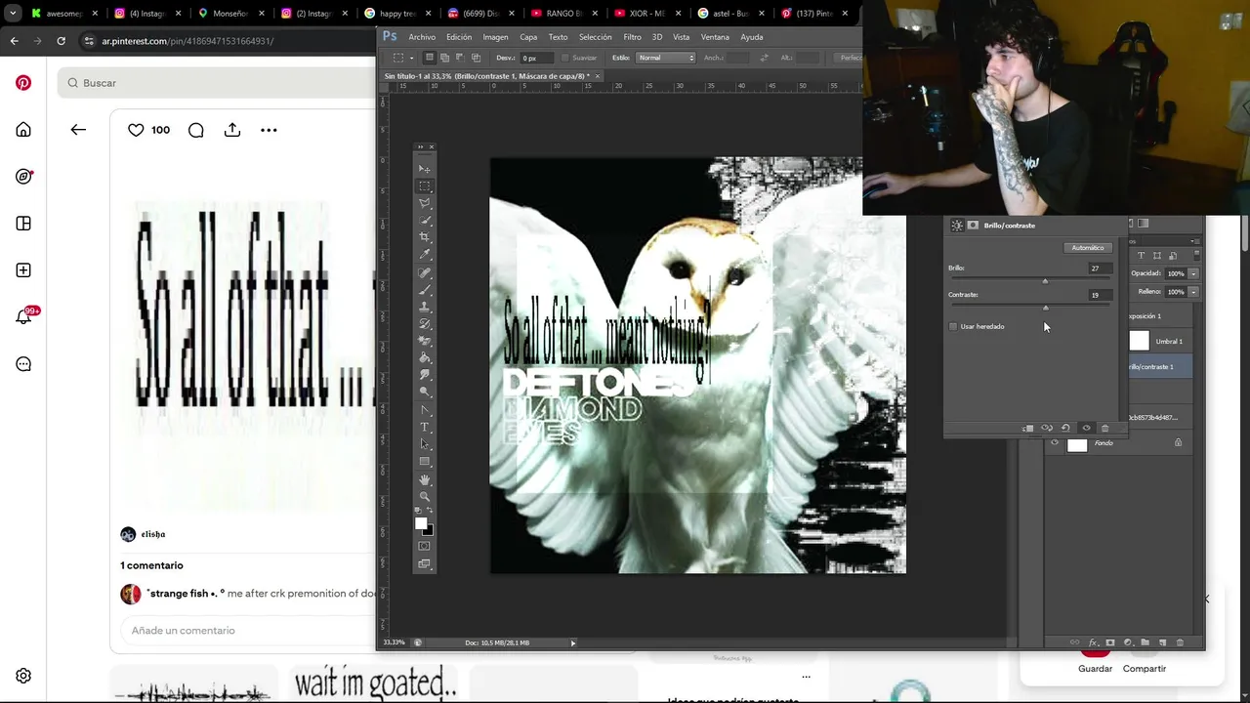Select the Crop tool
The image size is (1250, 703).
(424, 237)
